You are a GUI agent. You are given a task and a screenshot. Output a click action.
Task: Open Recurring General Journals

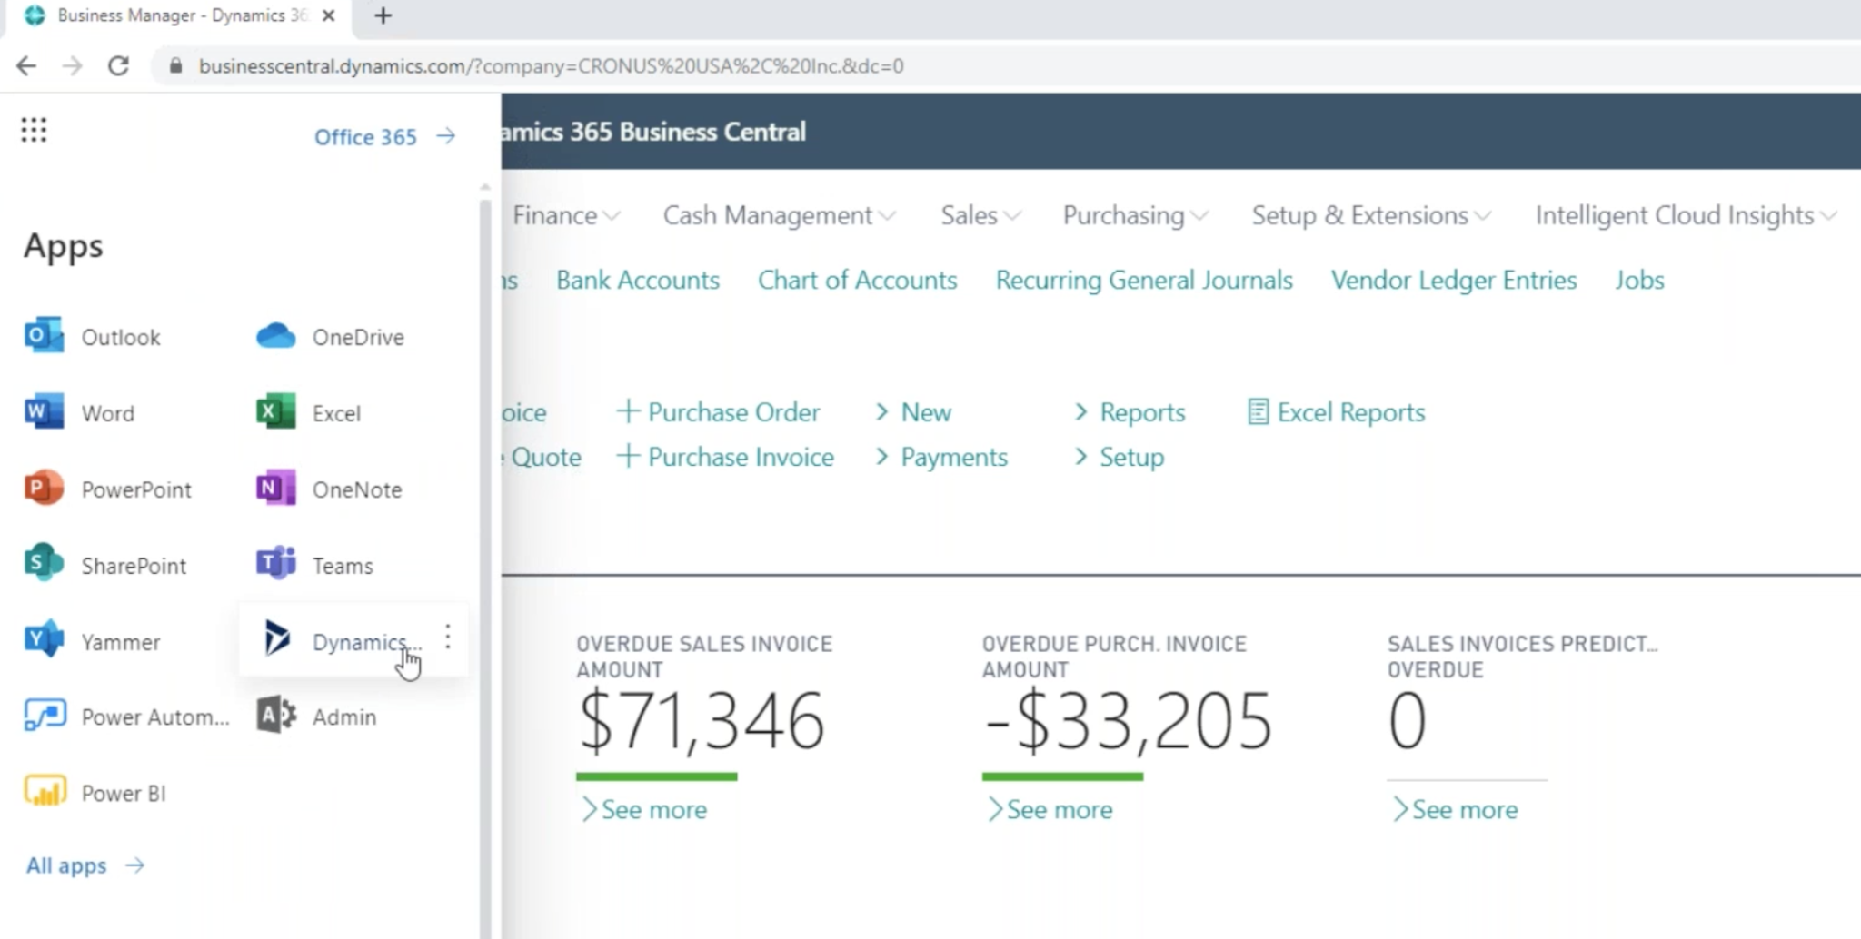click(x=1143, y=280)
